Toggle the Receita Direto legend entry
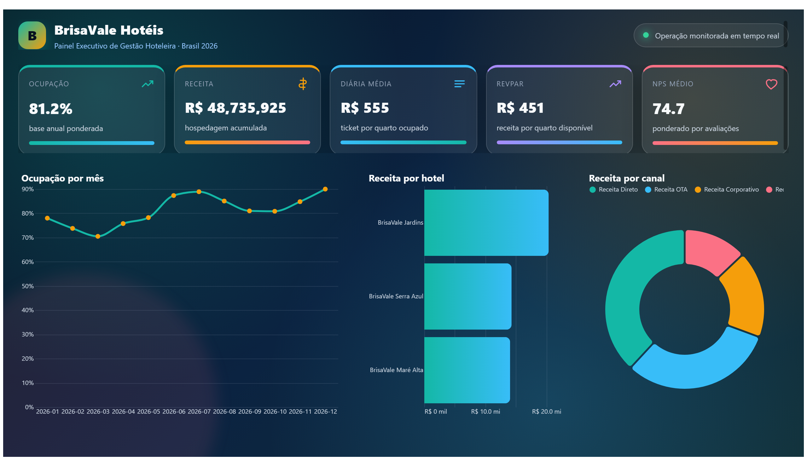Viewport: 807px width, 460px height. pos(613,190)
